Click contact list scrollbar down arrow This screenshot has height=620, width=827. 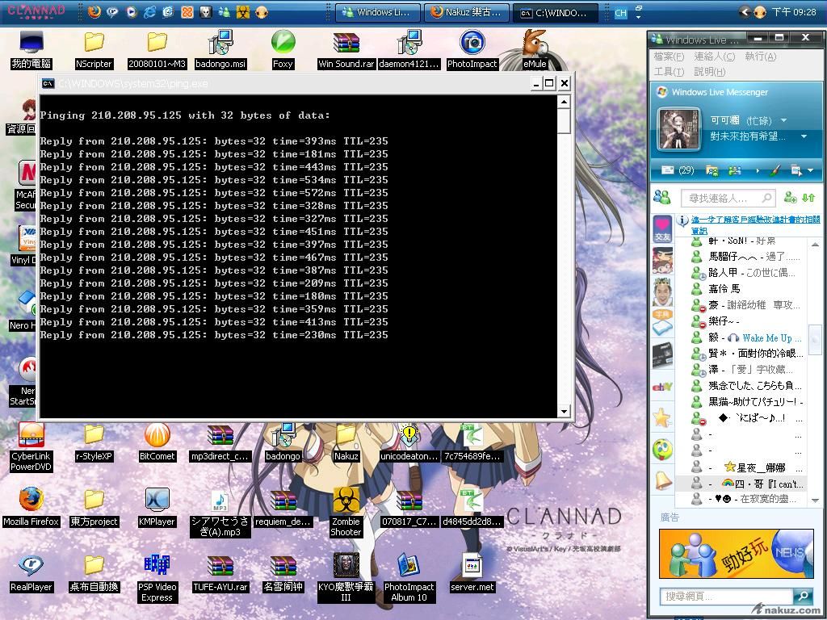point(815,501)
